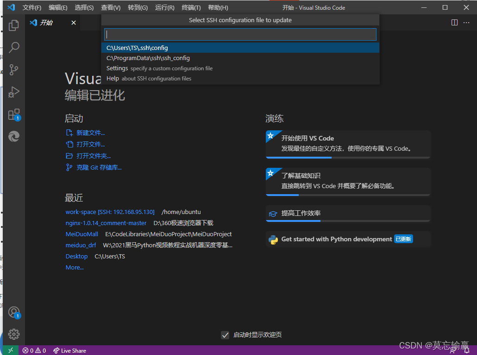Open recent meiduo_drf folder
Image resolution: width=477 pixels, height=355 pixels.
point(81,245)
